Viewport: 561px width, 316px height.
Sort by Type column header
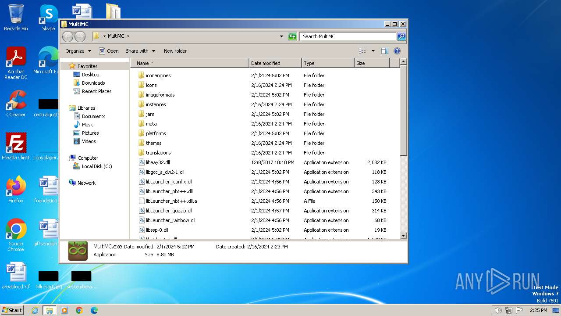(x=328, y=63)
